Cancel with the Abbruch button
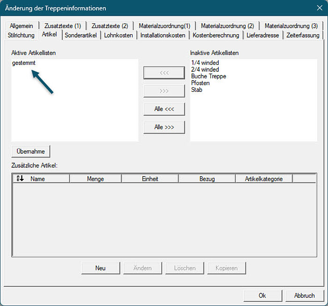Viewport: 328px width, 306px height. [304, 296]
